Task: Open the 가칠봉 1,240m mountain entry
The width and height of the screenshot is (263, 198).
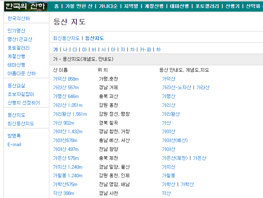Action: (x=68, y=175)
